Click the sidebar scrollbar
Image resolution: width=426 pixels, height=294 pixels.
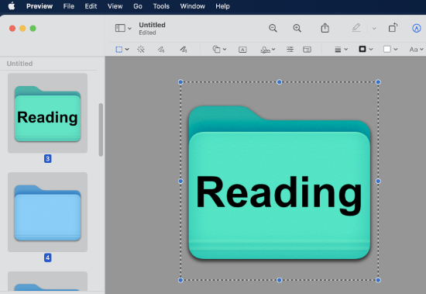(x=101, y=130)
